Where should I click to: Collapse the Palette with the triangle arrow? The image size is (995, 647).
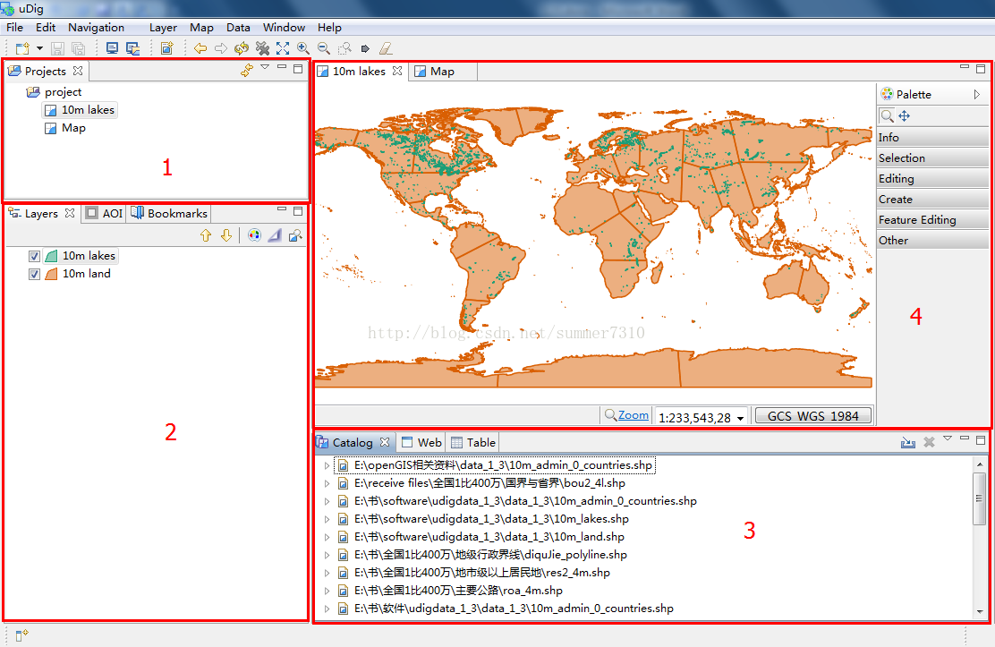tap(976, 94)
